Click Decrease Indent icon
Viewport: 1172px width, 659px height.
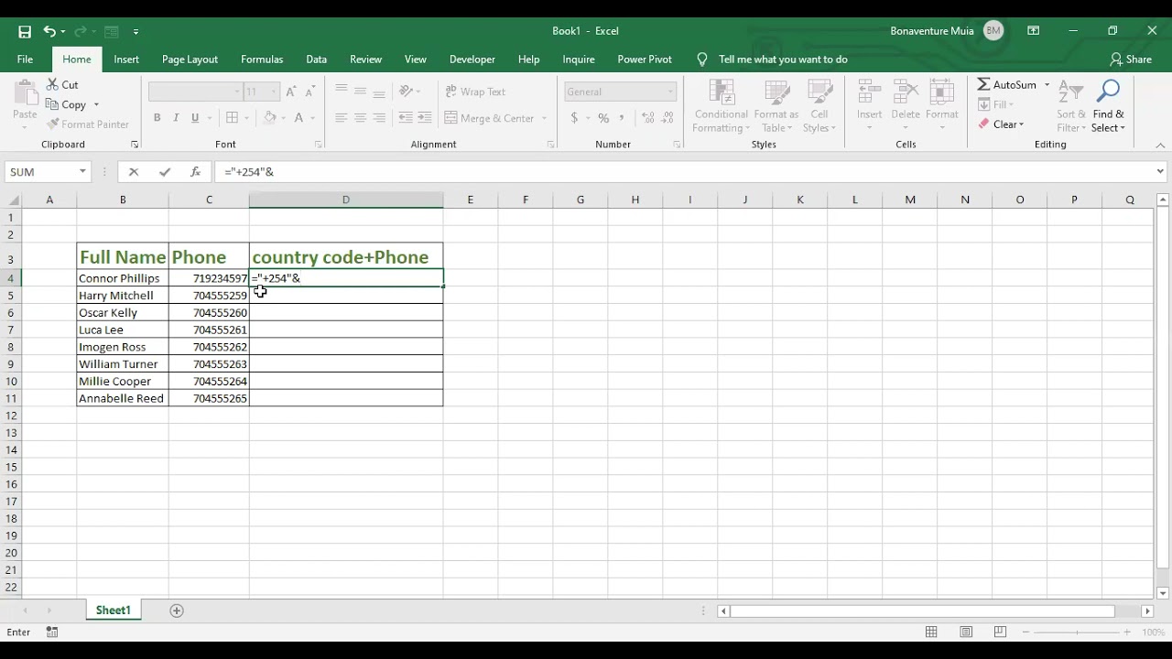(406, 118)
